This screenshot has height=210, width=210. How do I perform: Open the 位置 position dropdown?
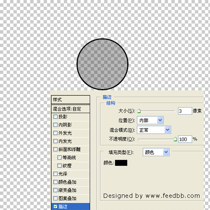click(150, 120)
